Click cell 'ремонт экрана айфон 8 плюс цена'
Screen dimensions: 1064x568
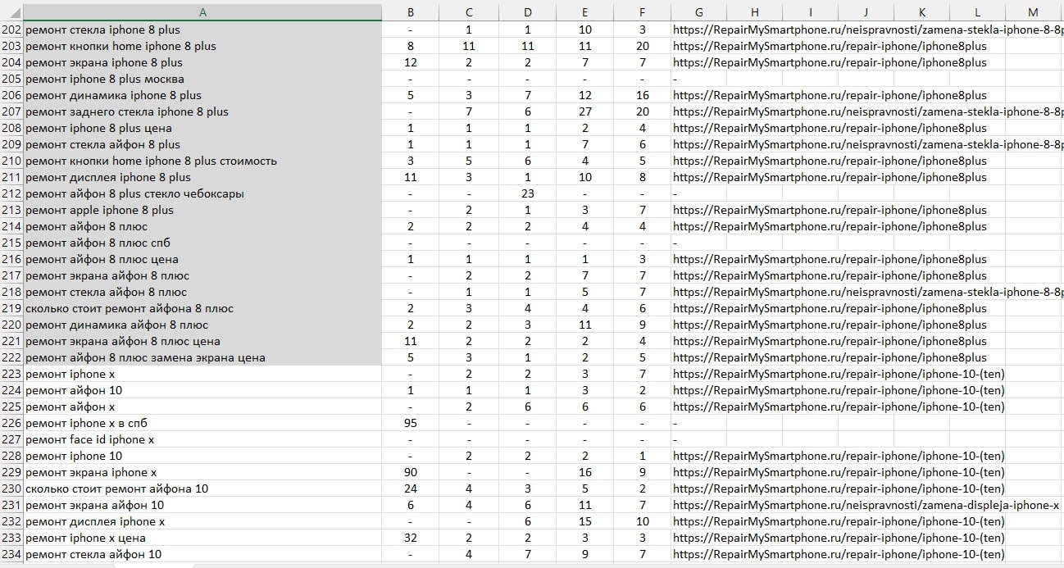[x=202, y=341]
